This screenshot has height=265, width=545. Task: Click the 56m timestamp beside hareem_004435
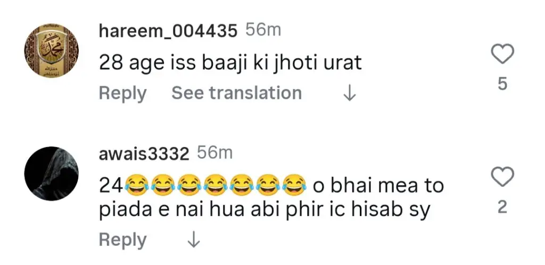point(263,31)
